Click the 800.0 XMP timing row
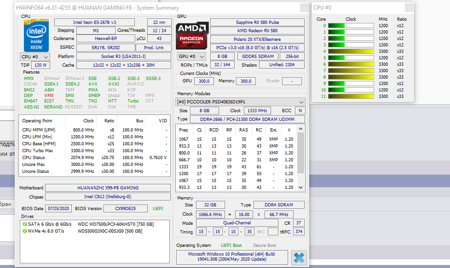The image size is (450, 268). 236,153
